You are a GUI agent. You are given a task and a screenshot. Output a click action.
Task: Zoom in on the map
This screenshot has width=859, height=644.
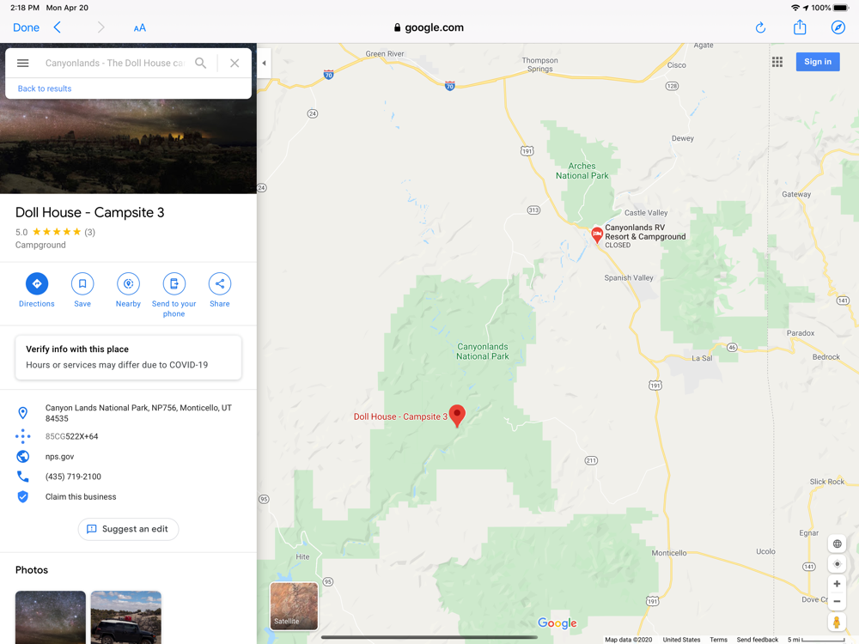(837, 584)
